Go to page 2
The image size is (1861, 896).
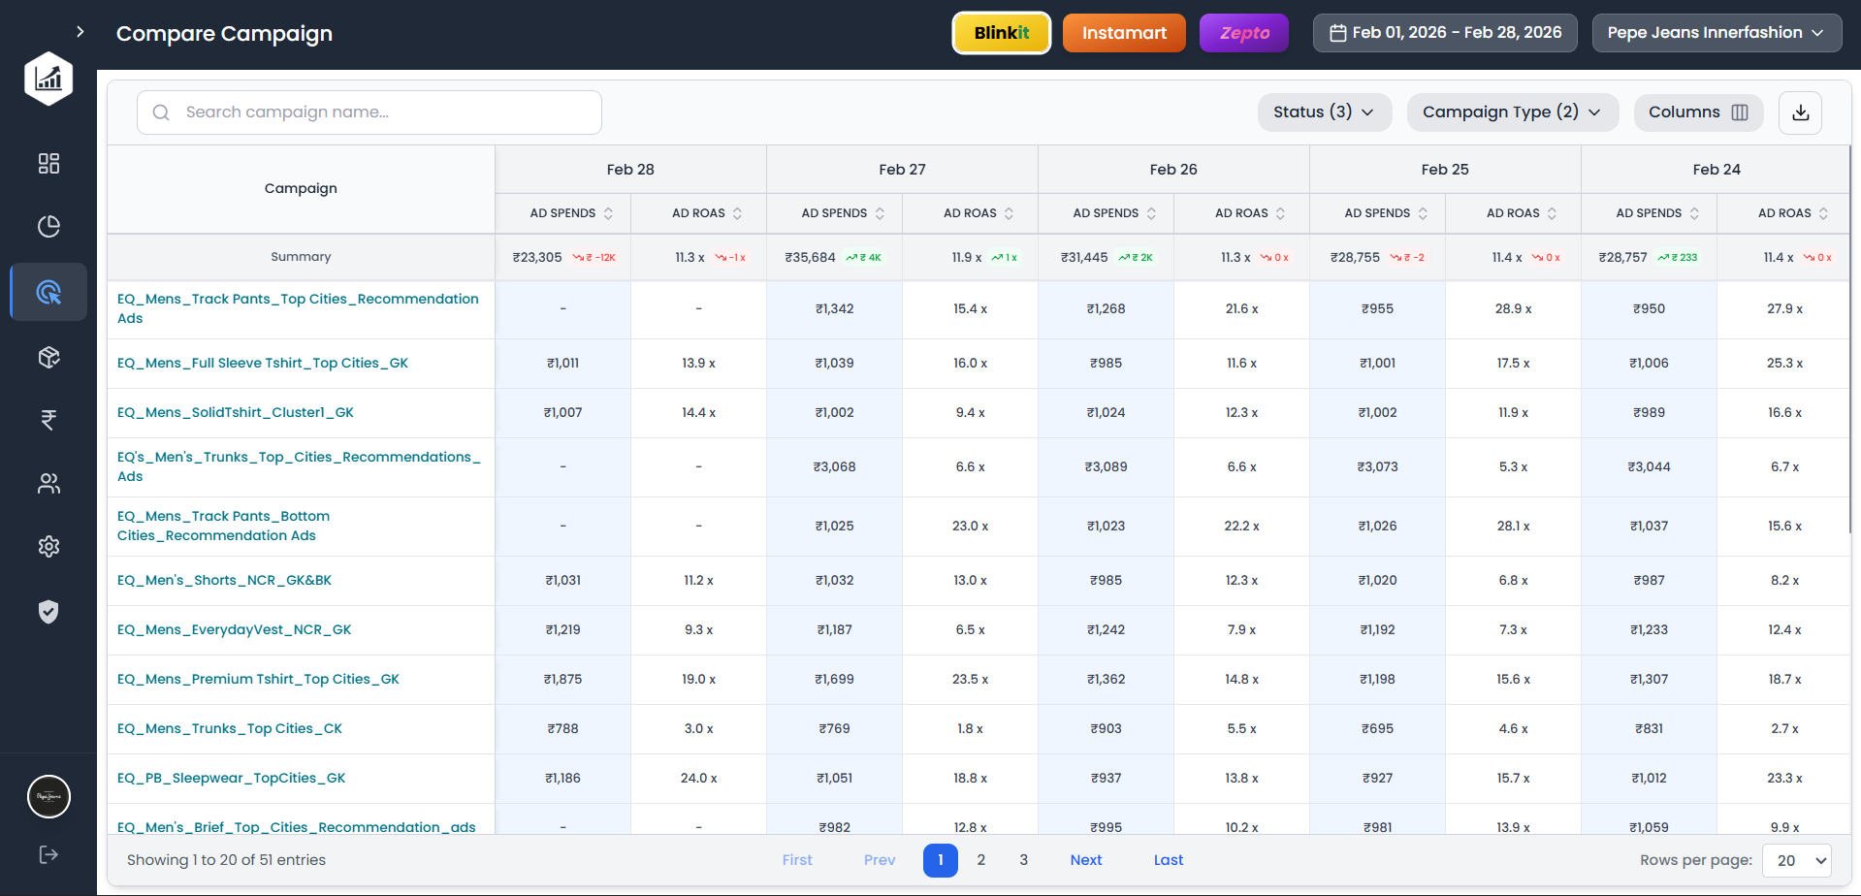pos(981,860)
